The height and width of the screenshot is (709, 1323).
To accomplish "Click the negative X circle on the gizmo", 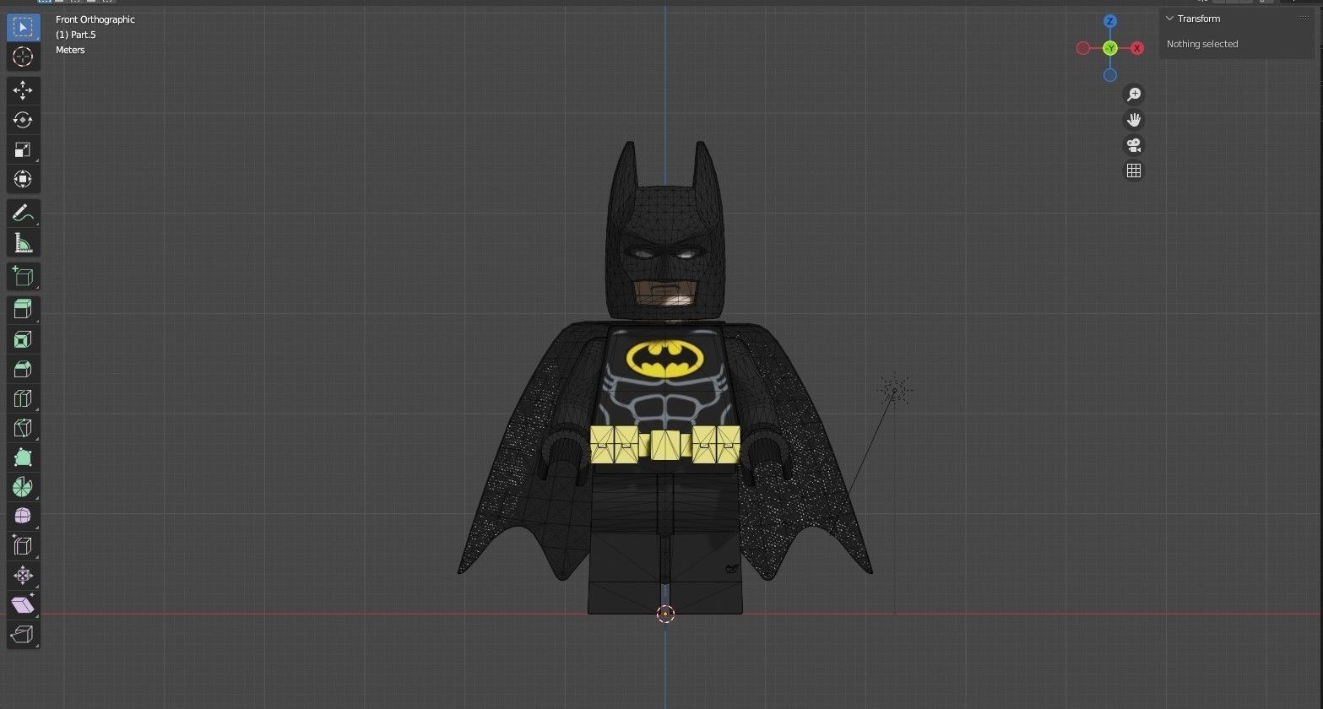I will pos(1083,48).
